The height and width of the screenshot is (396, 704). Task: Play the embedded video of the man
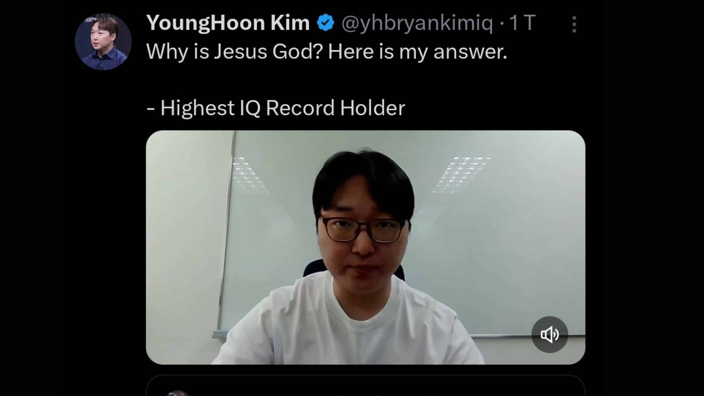tap(366, 247)
